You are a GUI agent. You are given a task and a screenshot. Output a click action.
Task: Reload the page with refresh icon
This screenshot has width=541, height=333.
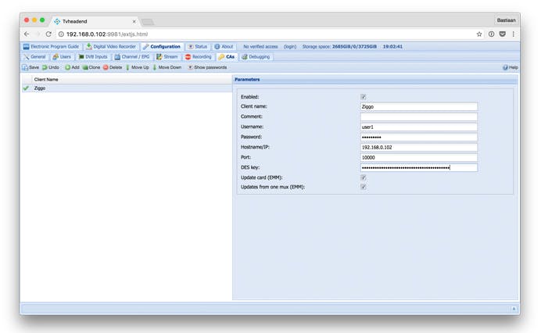pos(48,34)
